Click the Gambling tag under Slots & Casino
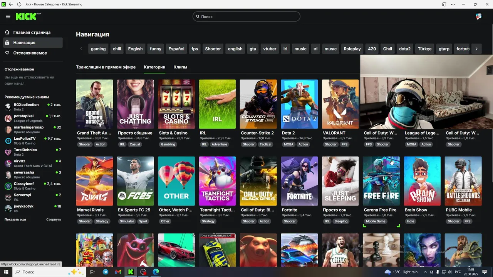This screenshot has width=493, height=277. (x=168, y=144)
